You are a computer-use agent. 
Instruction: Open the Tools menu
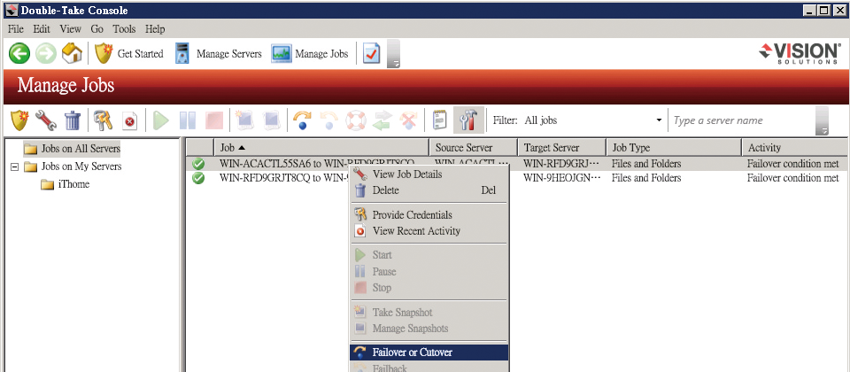pos(124,29)
